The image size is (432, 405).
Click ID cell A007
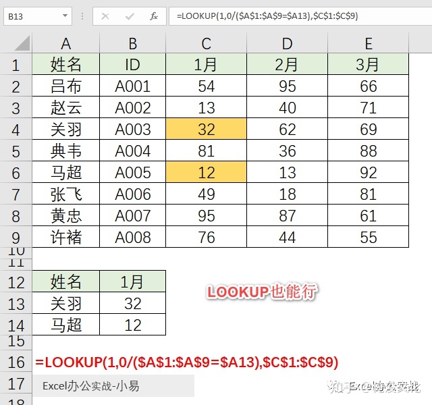point(132,215)
